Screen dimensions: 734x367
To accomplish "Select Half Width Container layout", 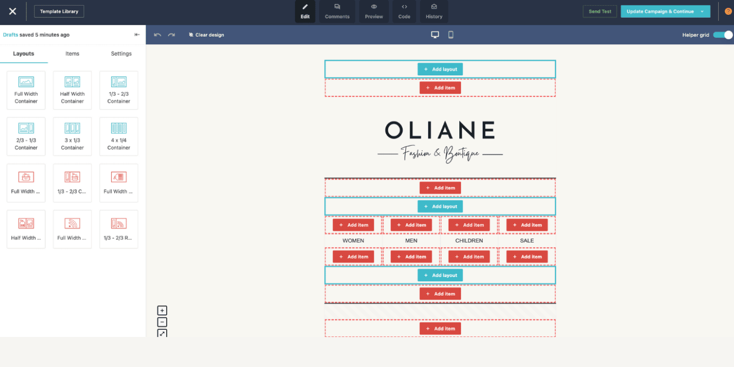I will [72, 90].
